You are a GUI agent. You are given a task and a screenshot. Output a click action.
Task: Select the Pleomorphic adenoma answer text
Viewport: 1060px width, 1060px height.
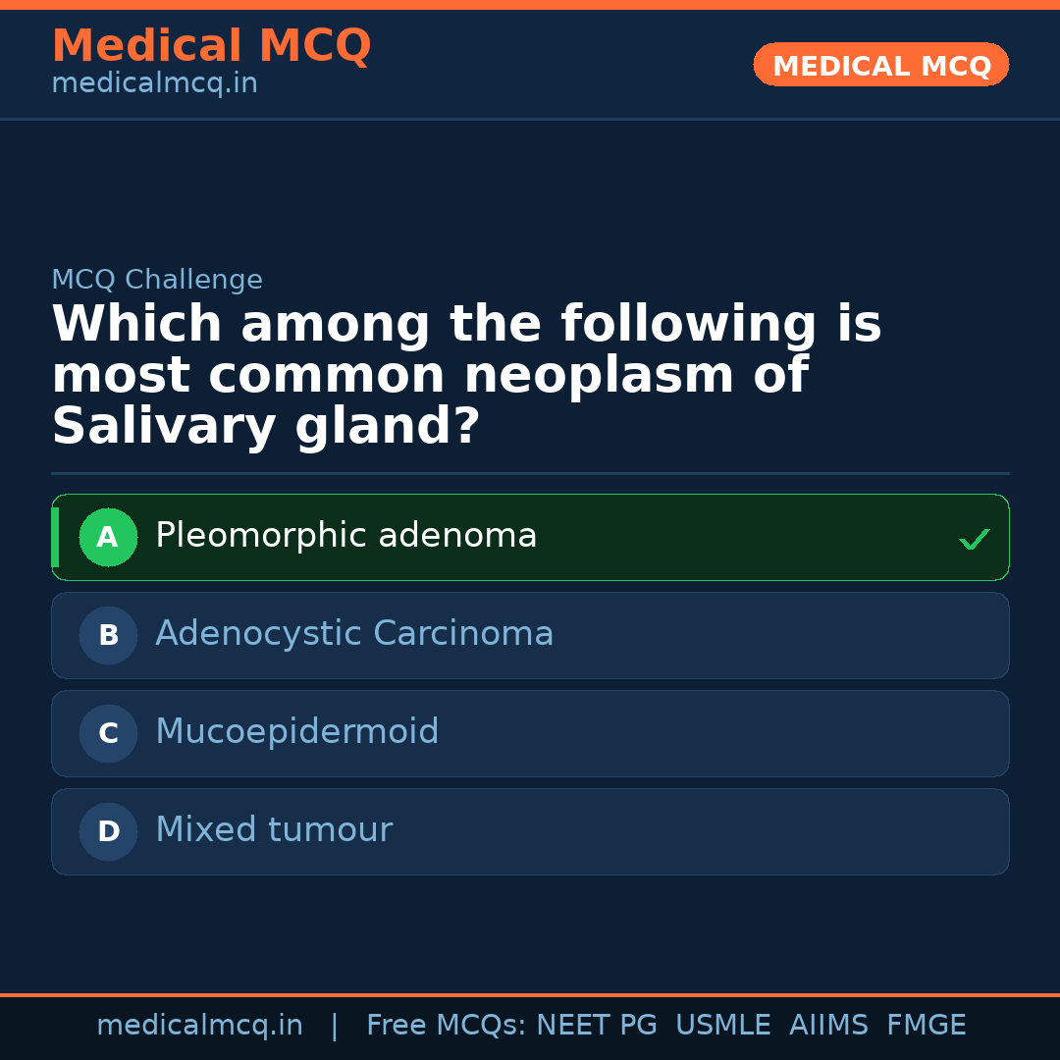(x=345, y=536)
